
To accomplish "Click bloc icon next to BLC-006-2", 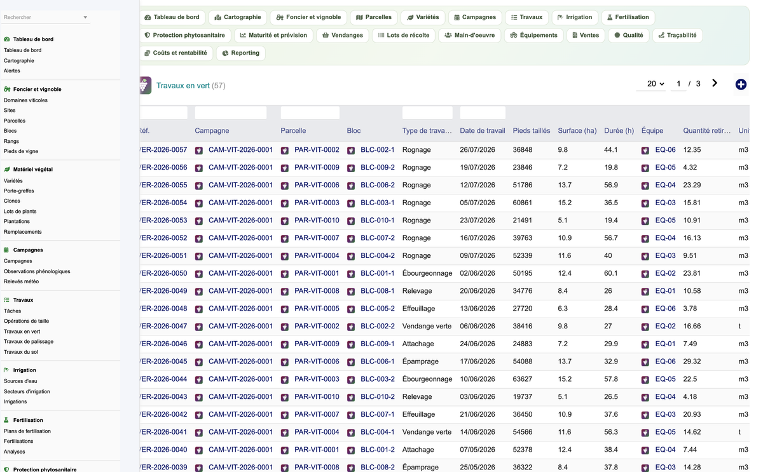I will [x=351, y=185].
